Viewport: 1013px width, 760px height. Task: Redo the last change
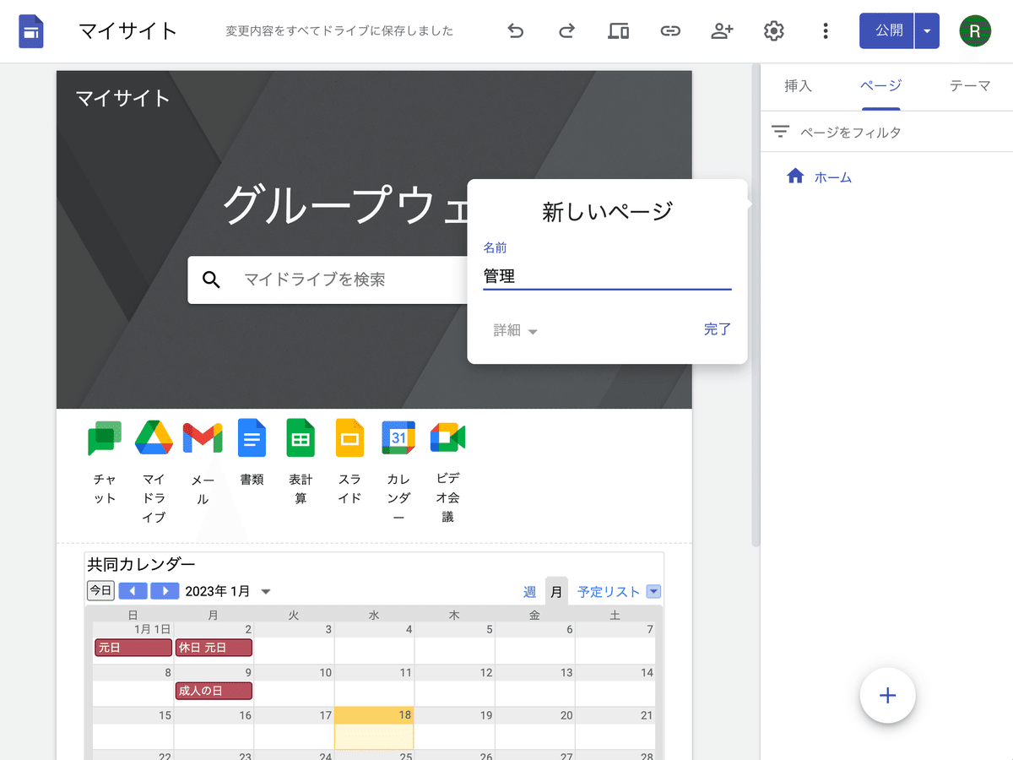click(567, 31)
